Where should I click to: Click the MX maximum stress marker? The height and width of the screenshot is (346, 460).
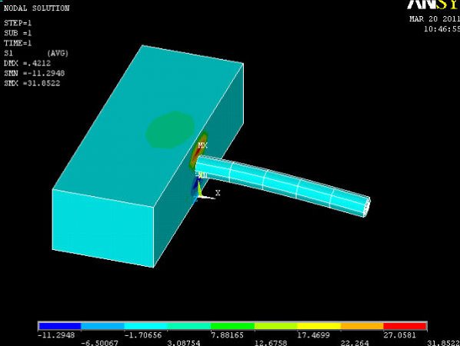click(203, 145)
